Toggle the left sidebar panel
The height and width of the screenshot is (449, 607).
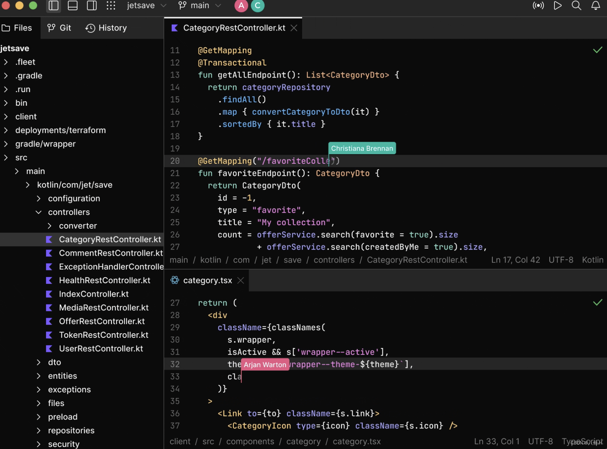tap(54, 5)
